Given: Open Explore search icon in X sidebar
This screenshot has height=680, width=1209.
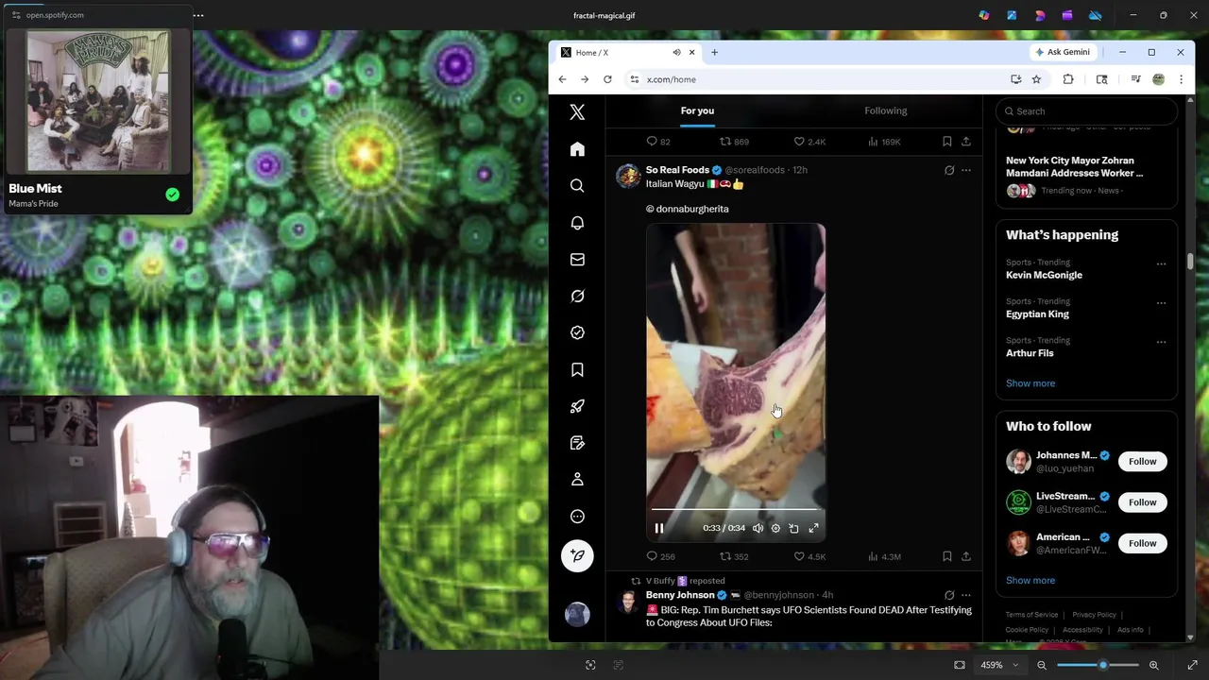Looking at the screenshot, I should (577, 186).
